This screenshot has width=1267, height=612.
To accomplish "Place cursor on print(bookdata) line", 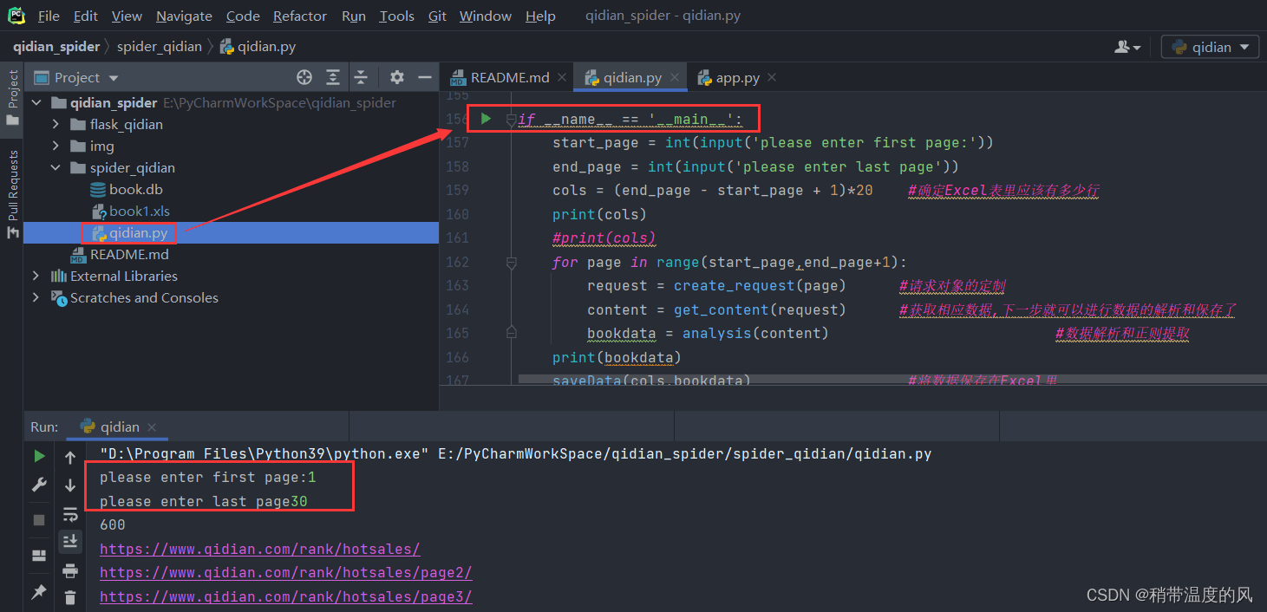I will point(617,357).
